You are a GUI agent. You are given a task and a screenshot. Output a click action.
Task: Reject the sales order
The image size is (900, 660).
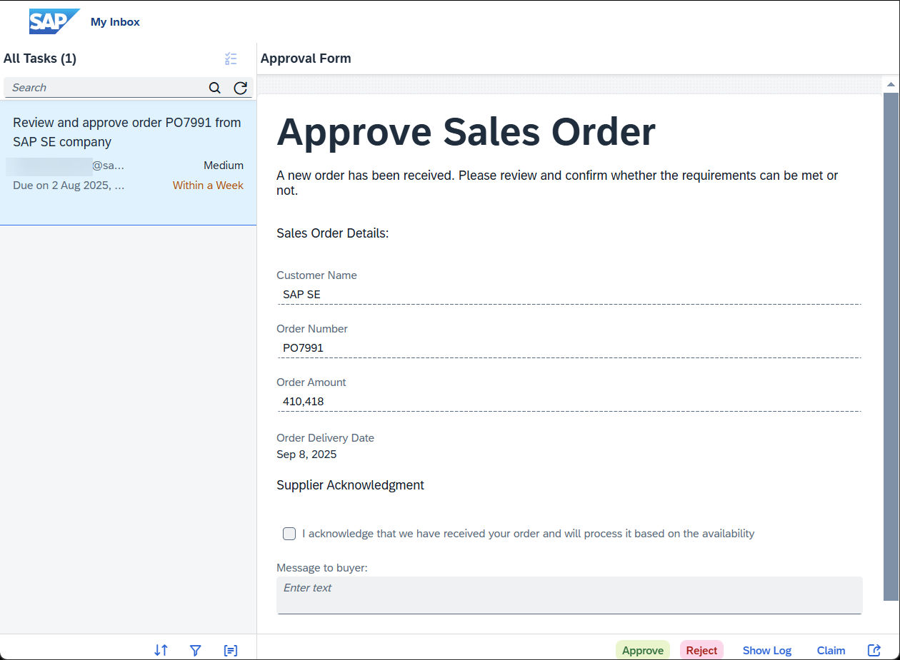(701, 650)
